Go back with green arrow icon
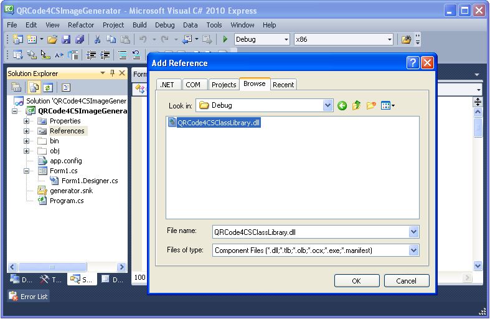The height and width of the screenshot is (319, 490). pos(342,106)
